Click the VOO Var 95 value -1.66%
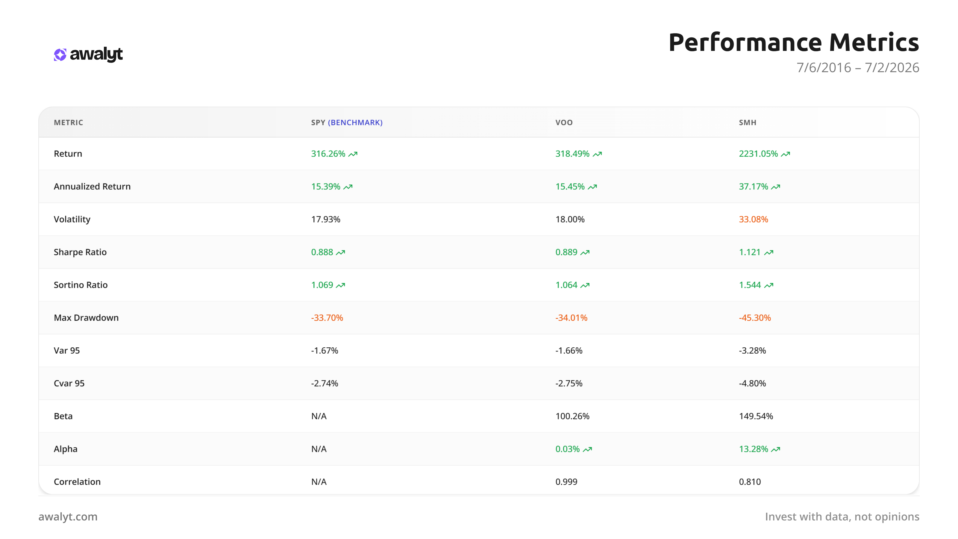Screen dimensions: 958x539 pos(569,350)
